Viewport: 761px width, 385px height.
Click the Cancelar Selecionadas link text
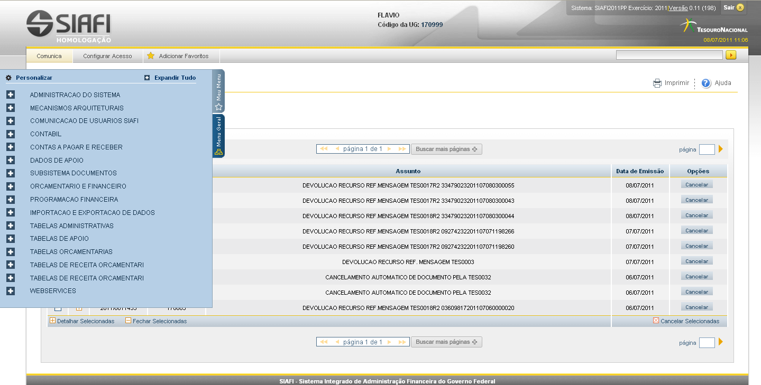690,321
